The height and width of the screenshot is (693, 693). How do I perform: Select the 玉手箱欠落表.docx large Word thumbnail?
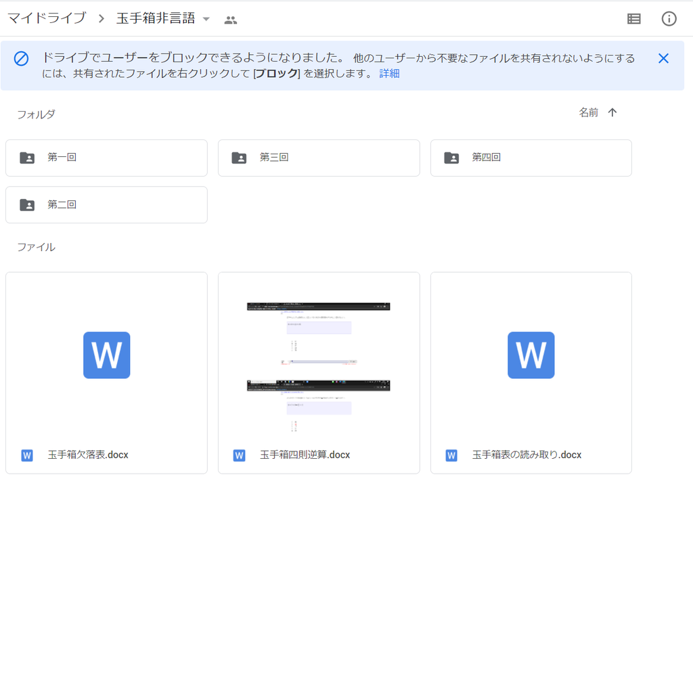[106, 355]
